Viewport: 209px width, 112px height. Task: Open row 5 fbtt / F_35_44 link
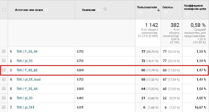coord(27,89)
